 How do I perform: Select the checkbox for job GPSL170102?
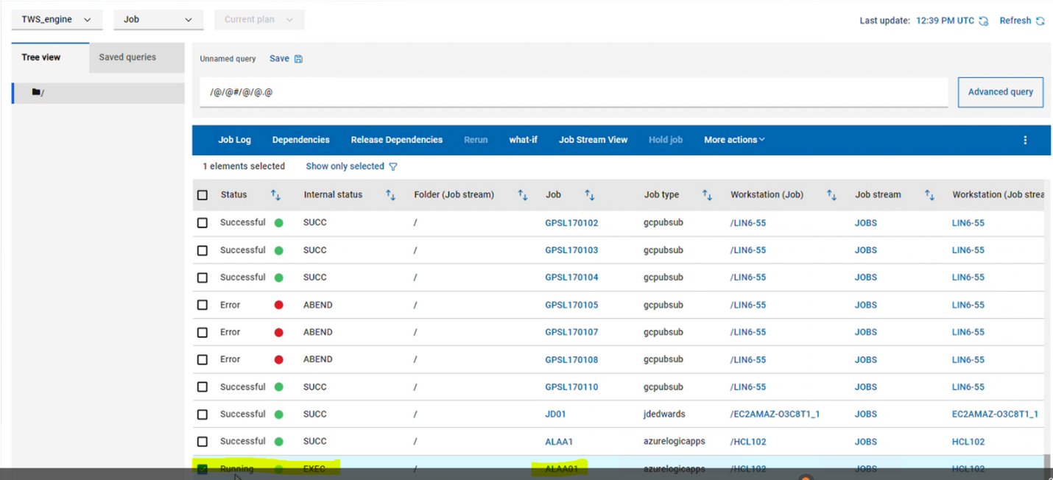[202, 223]
